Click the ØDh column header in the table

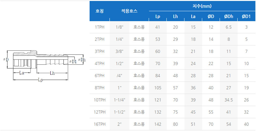[229, 16]
